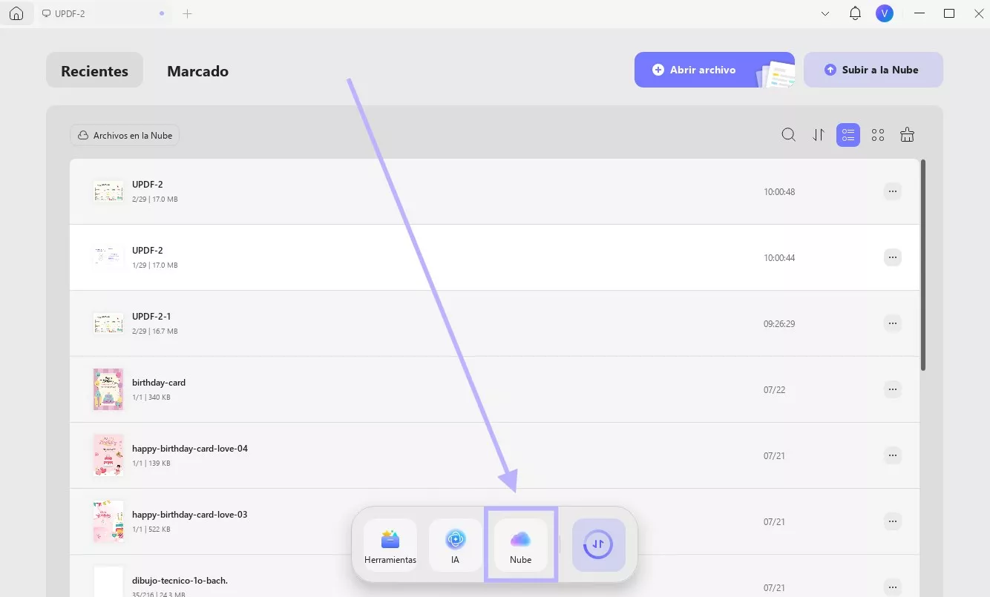Open thumbnail of UPDF-2-1

click(108, 323)
